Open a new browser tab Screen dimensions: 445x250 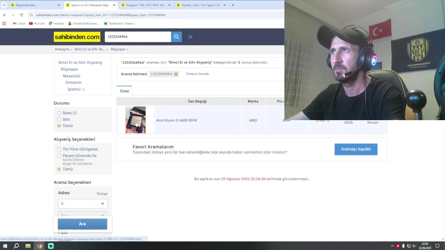[233, 5]
